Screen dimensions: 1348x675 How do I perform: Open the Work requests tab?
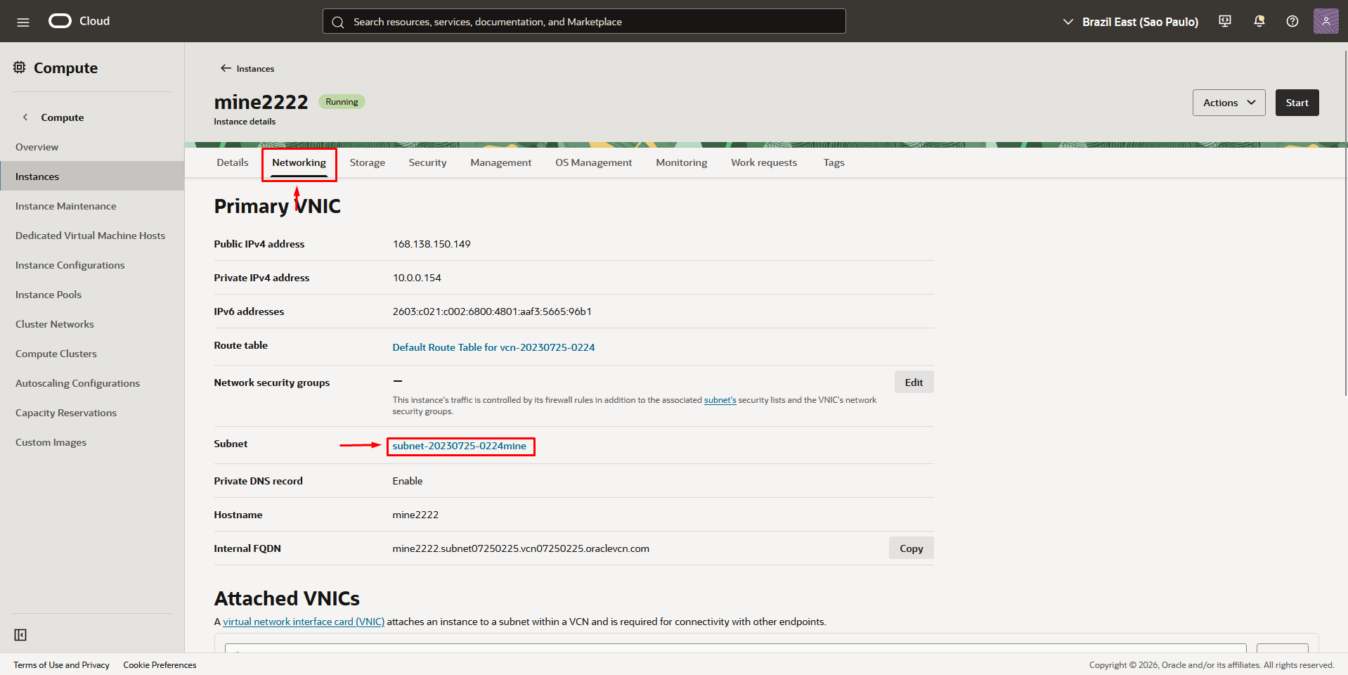764,162
